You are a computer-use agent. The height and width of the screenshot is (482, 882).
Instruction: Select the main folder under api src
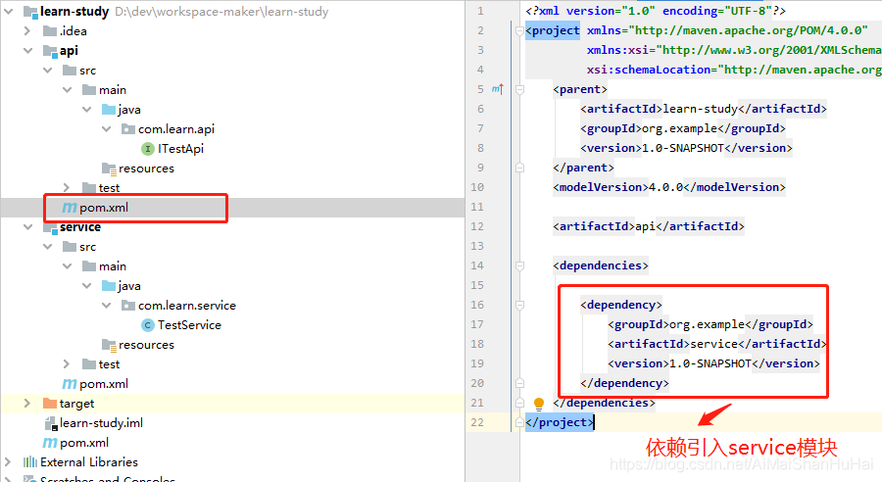pos(113,90)
